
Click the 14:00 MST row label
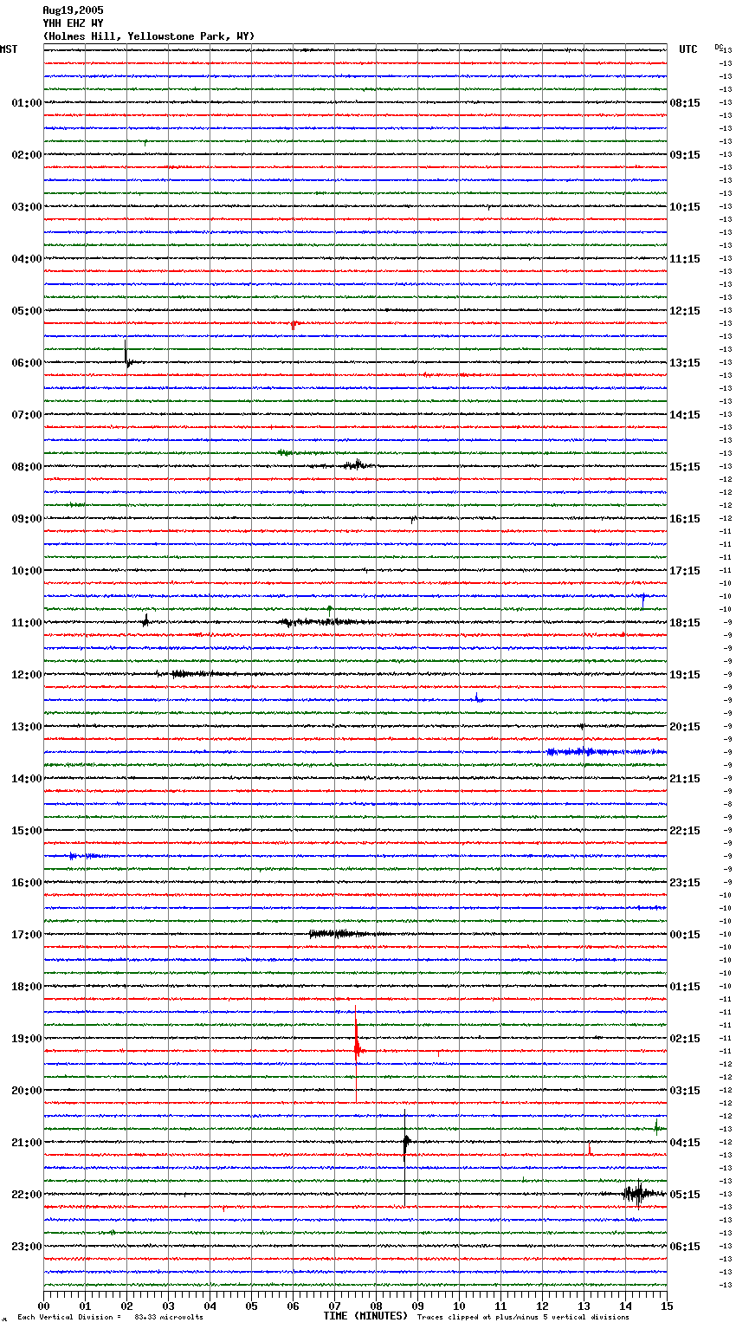(27, 779)
